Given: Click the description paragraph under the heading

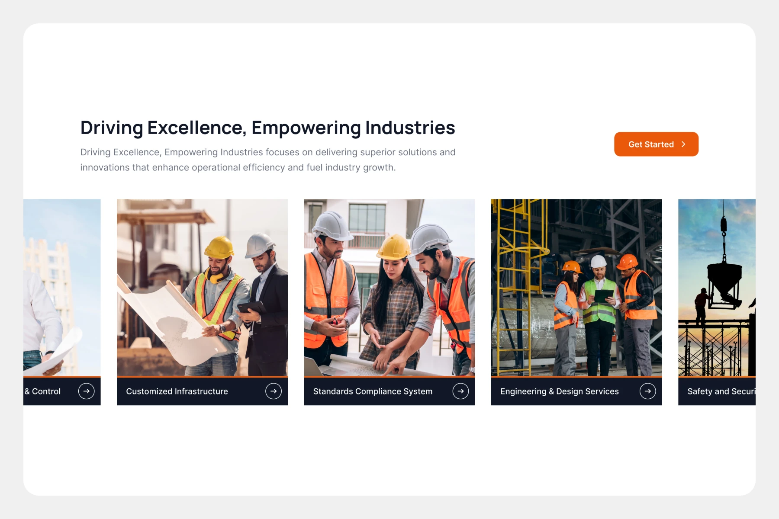Looking at the screenshot, I should [x=267, y=160].
